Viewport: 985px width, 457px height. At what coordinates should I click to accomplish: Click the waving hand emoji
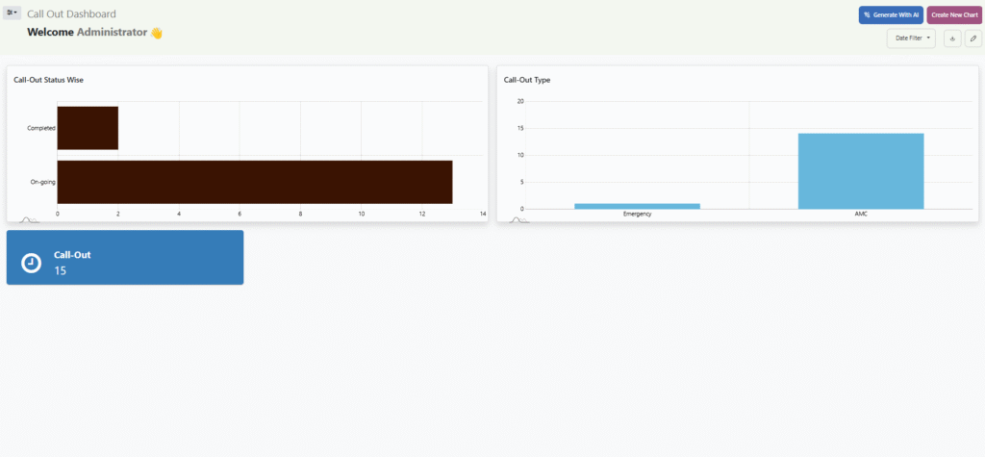[x=157, y=33]
